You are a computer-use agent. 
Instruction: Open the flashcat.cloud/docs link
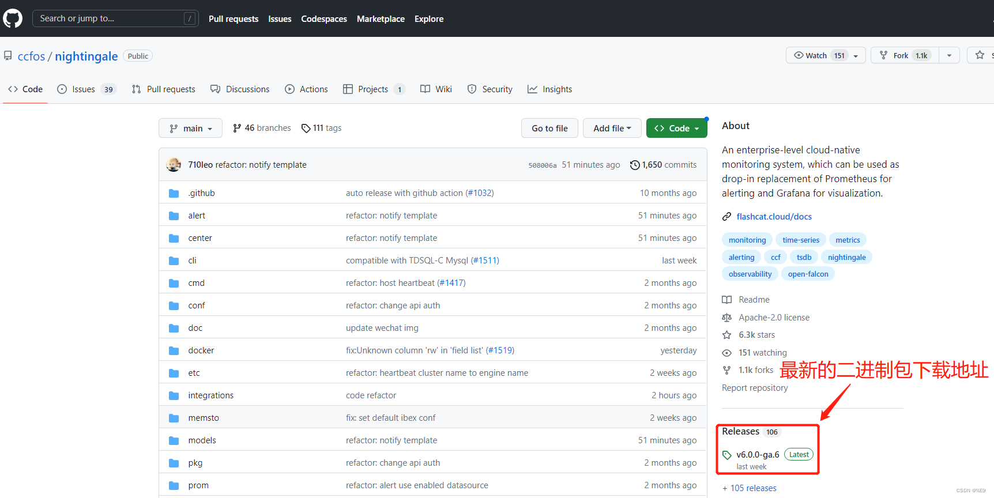774,217
